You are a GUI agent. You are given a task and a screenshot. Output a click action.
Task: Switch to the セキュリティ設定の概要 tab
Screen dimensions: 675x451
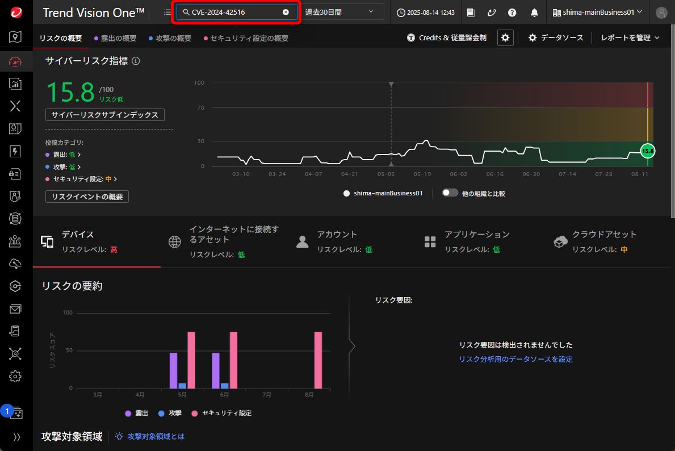tap(246, 38)
